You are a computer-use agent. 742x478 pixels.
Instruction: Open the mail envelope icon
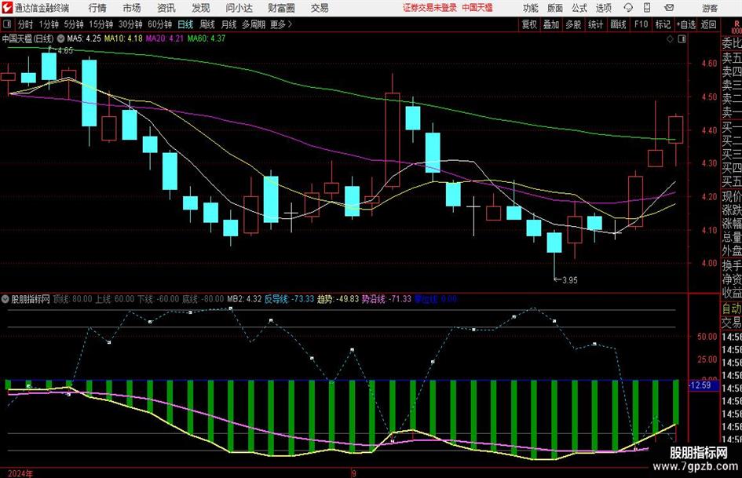coord(669,8)
